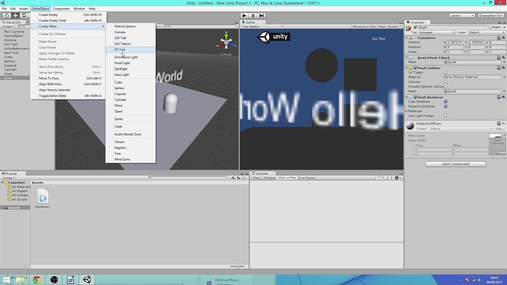Screen dimensions: 507x285
Task: Click the console info message count icon
Action: click(x=381, y=178)
